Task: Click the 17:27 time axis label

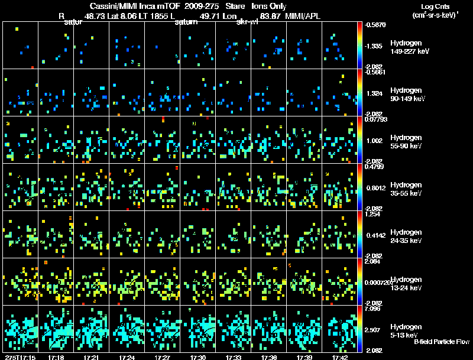Action: coord(162,358)
